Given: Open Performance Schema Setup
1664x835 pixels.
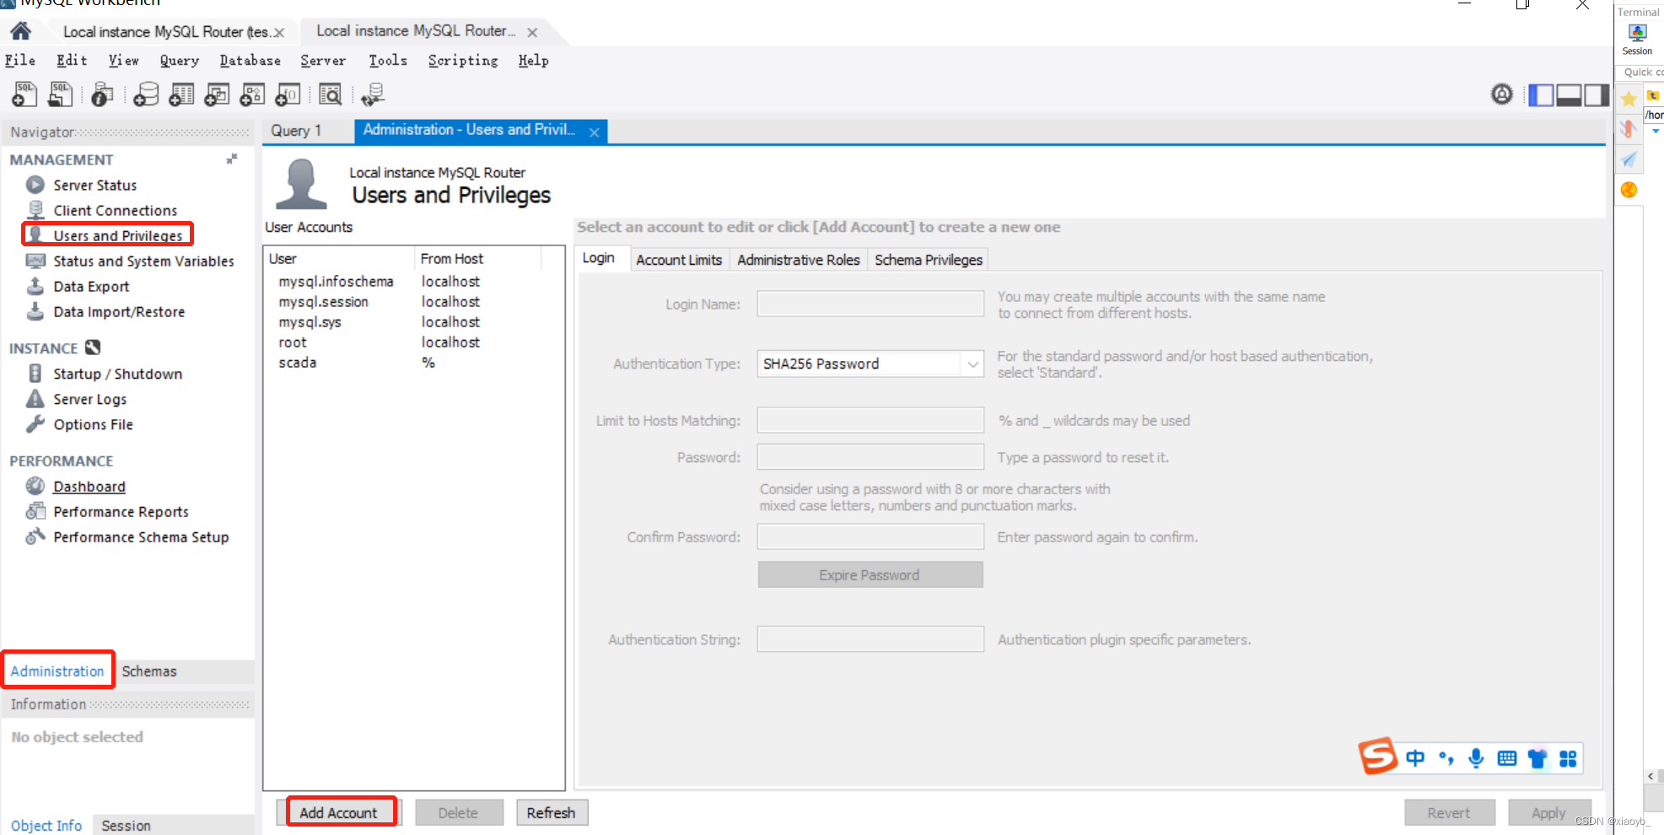Looking at the screenshot, I should coord(141,536).
